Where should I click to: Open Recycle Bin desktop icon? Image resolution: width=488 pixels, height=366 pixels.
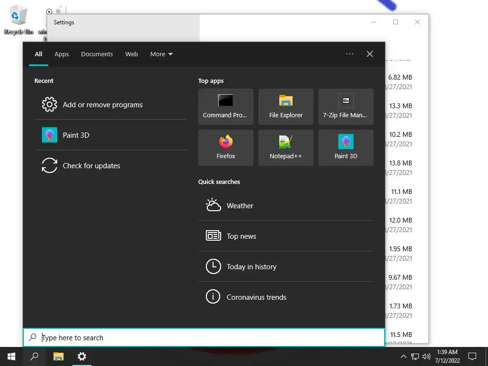point(19,20)
